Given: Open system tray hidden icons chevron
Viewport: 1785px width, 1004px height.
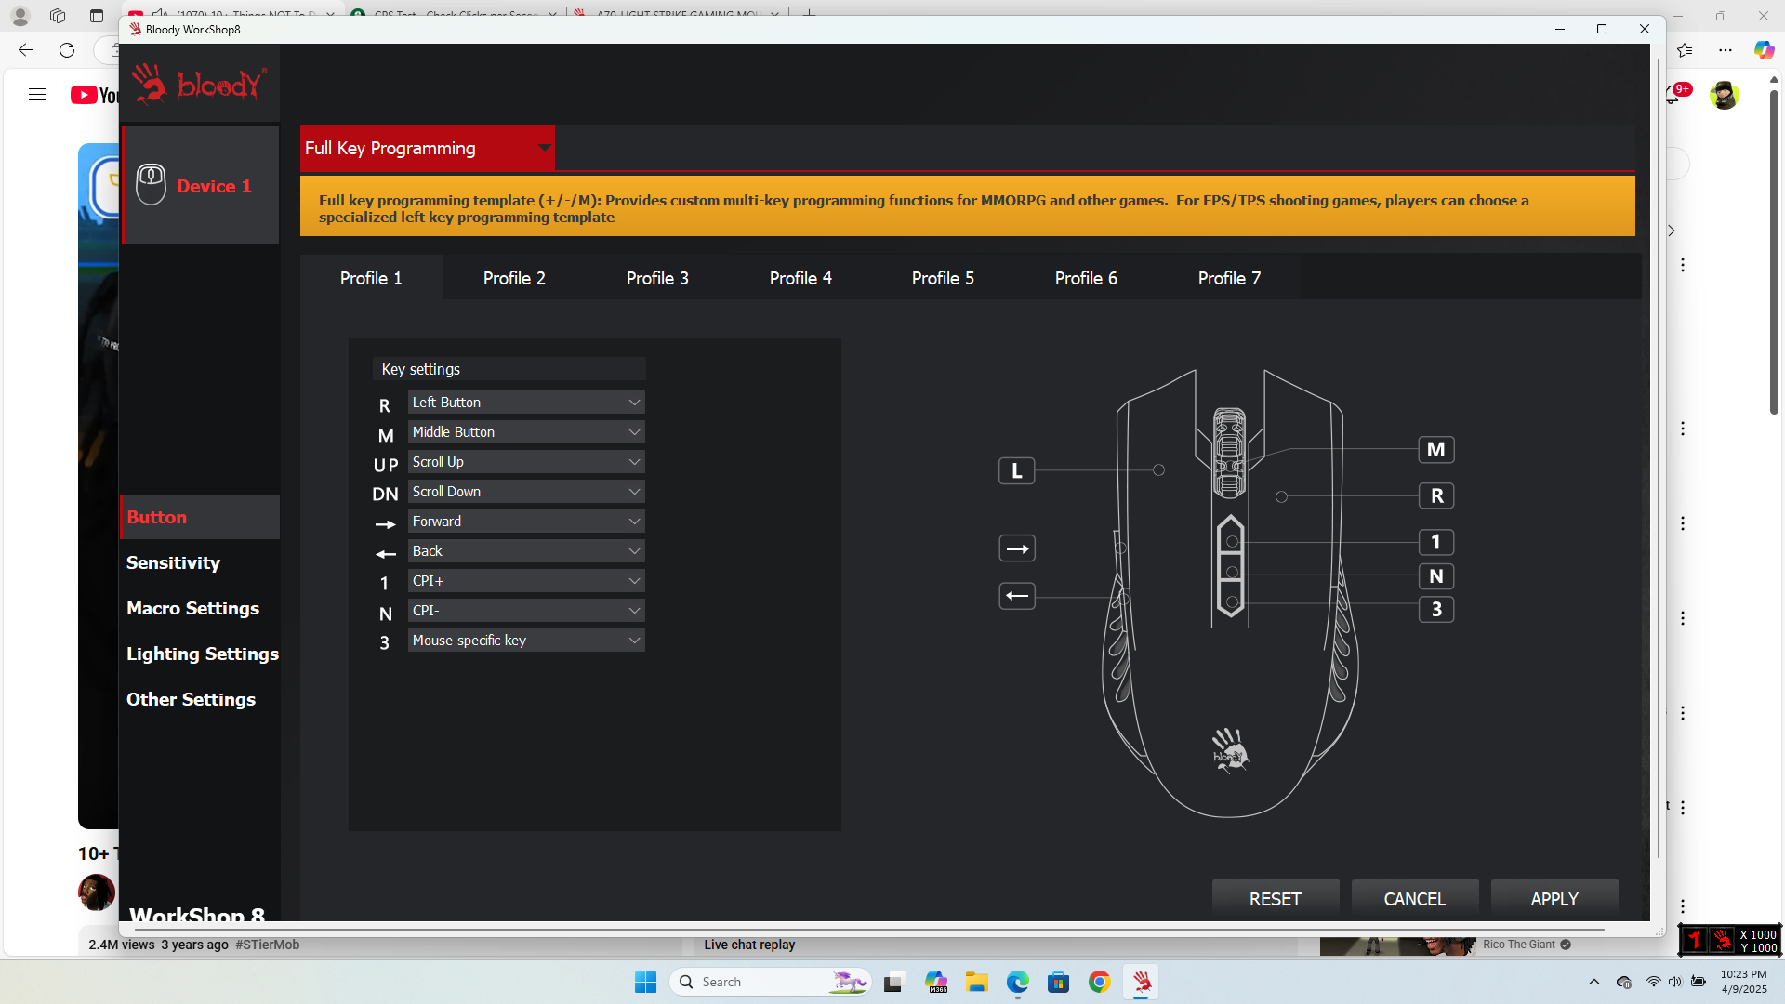Looking at the screenshot, I should coord(1594,982).
